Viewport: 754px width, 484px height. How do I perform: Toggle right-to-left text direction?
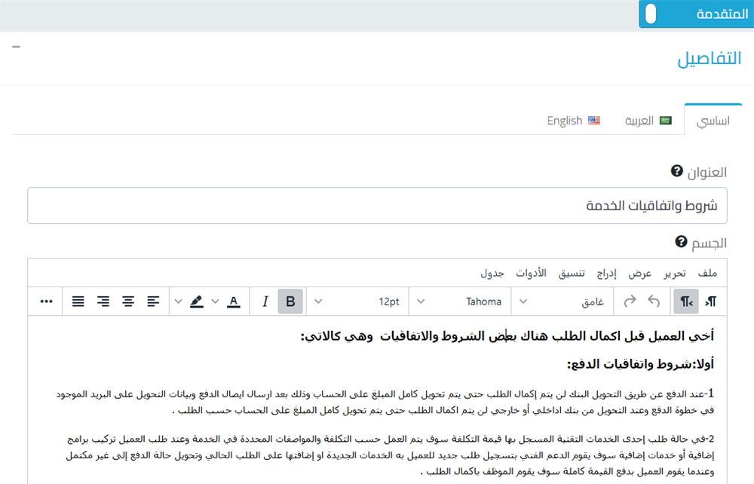pos(686,302)
